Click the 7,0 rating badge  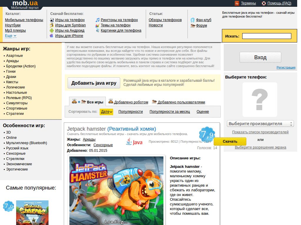click(9, 206)
